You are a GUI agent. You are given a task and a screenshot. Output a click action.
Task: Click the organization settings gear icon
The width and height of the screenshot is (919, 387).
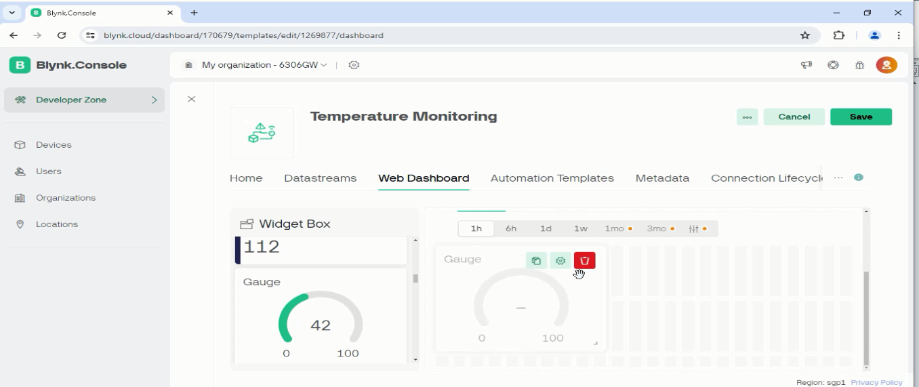point(354,65)
